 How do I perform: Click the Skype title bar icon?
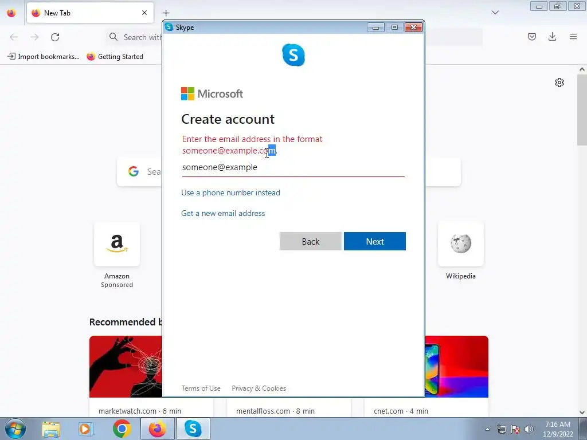coord(169,27)
